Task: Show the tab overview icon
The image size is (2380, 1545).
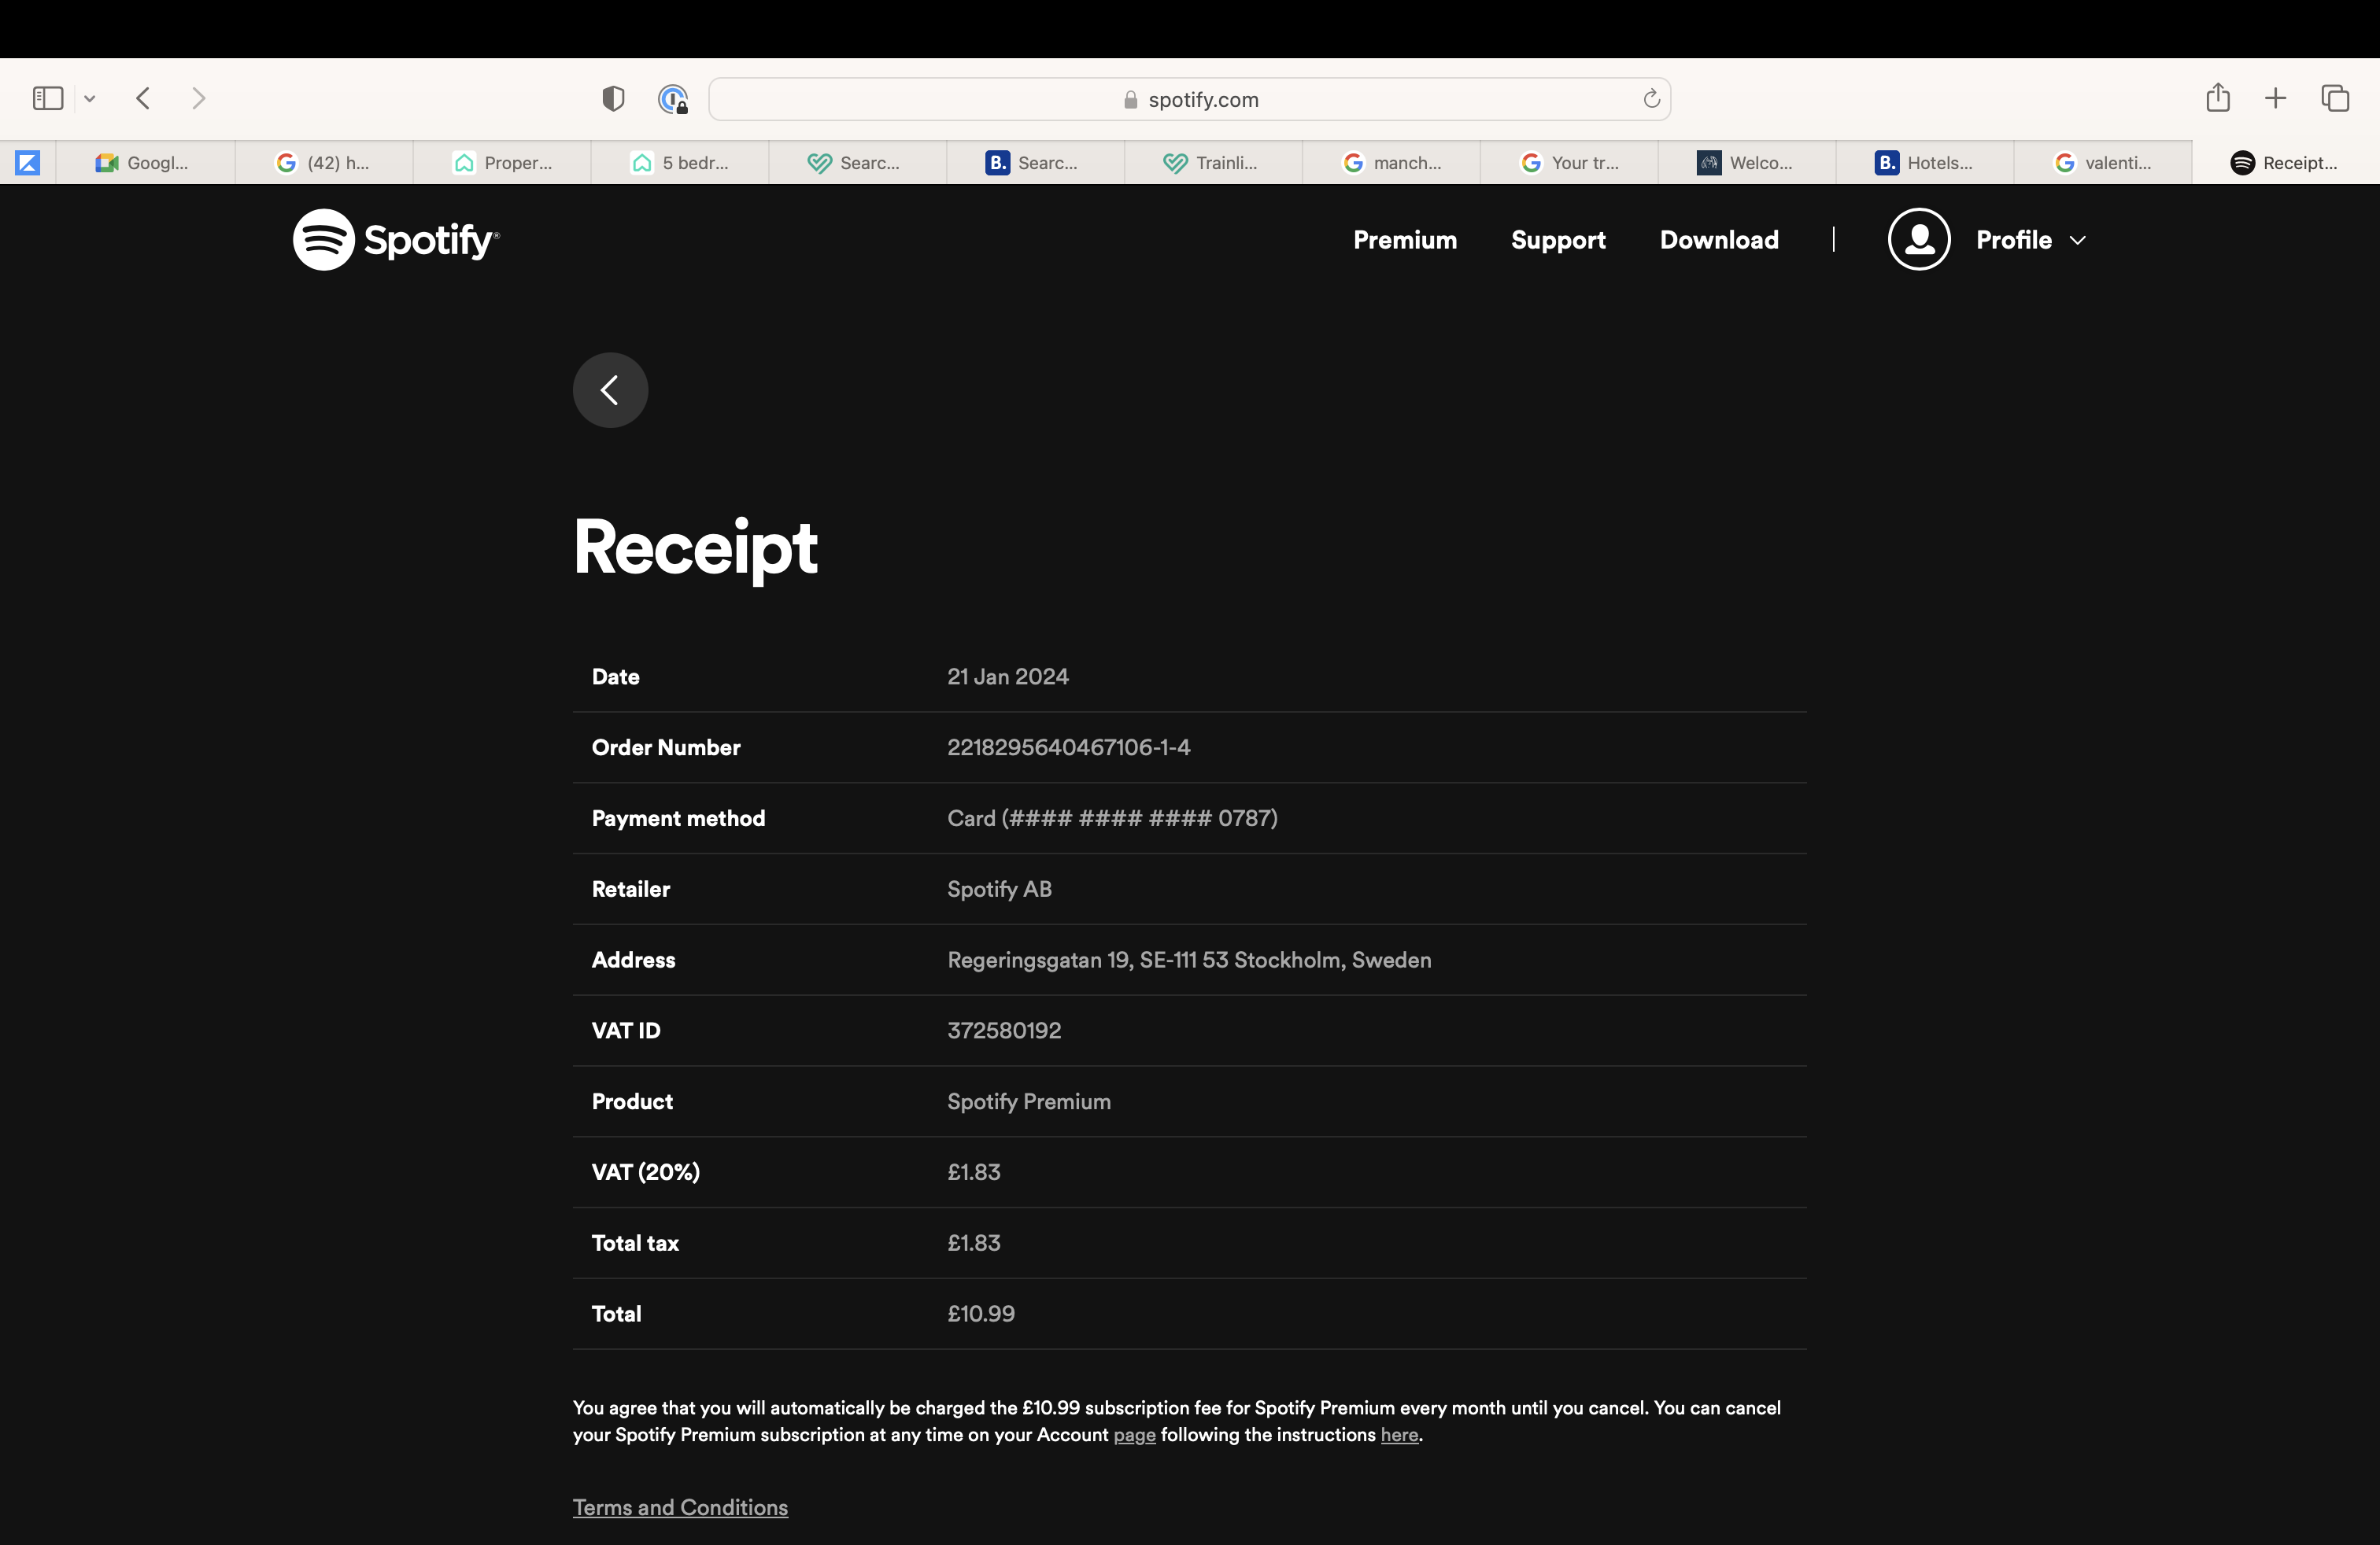Action: (2335, 98)
